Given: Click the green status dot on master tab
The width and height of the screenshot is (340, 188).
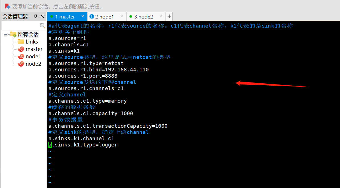Looking at the screenshot, I should (52, 16).
